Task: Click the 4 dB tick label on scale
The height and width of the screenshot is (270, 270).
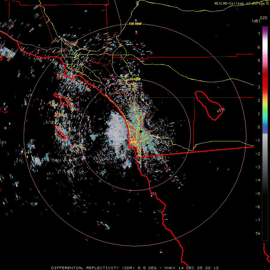Action: 259,74
